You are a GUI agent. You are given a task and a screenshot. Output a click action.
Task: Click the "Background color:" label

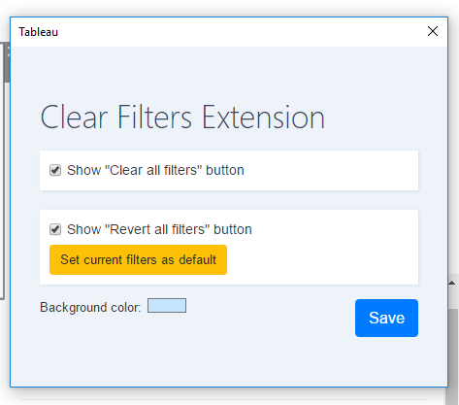(x=90, y=307)
